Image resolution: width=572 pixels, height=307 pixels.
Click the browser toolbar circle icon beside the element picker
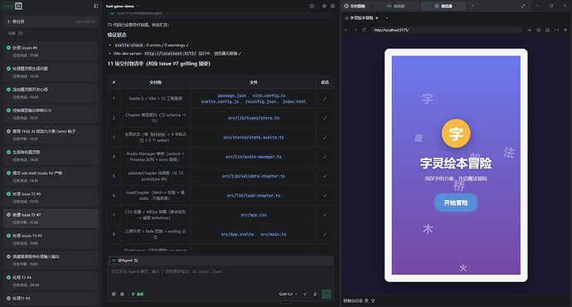(539, 30)
